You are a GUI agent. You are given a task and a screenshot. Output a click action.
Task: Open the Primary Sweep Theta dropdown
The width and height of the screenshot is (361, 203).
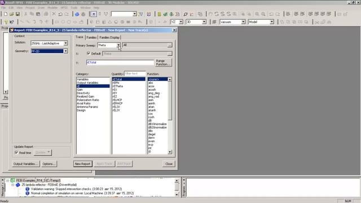tap(118, 45)
